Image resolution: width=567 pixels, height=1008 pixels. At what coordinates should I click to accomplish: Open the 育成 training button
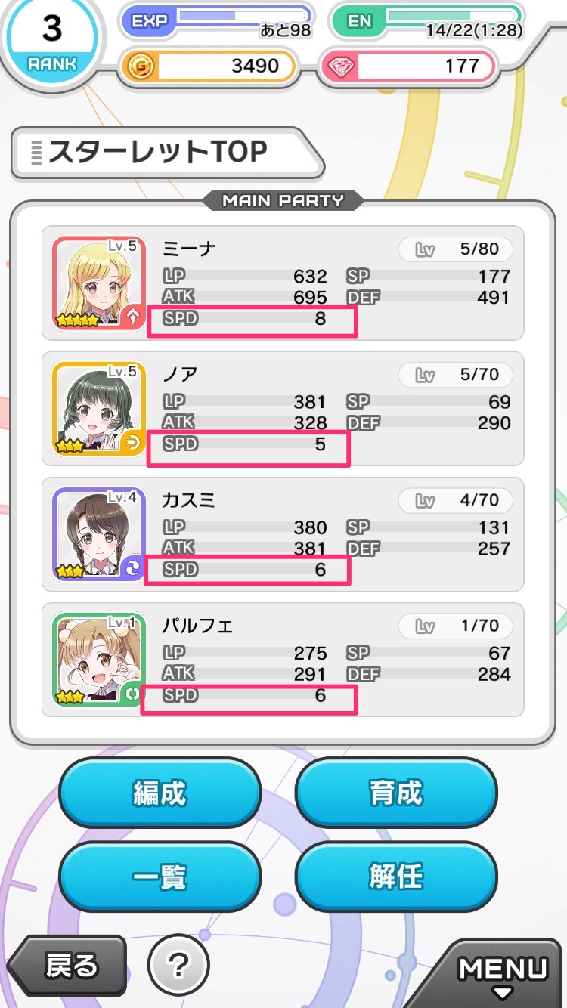click(x=396, y=793)
